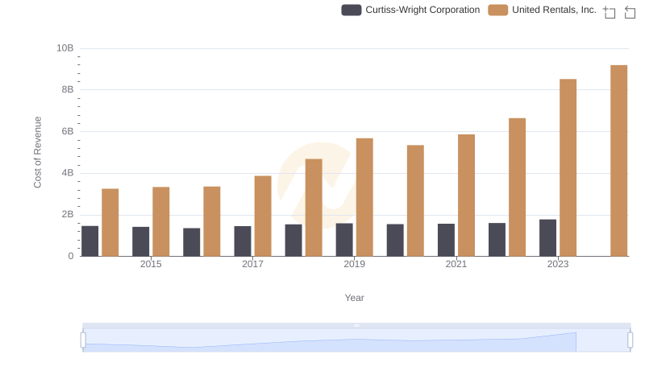The image size is (645, 371).
Task: Click the first Curtiss-Wright bar for 2014
Action: pos(90,241)
